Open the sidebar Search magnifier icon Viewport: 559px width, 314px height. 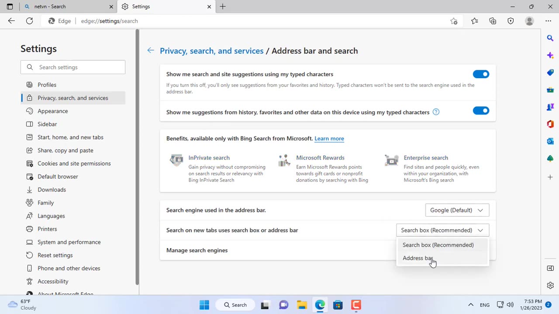pos(550,38)
